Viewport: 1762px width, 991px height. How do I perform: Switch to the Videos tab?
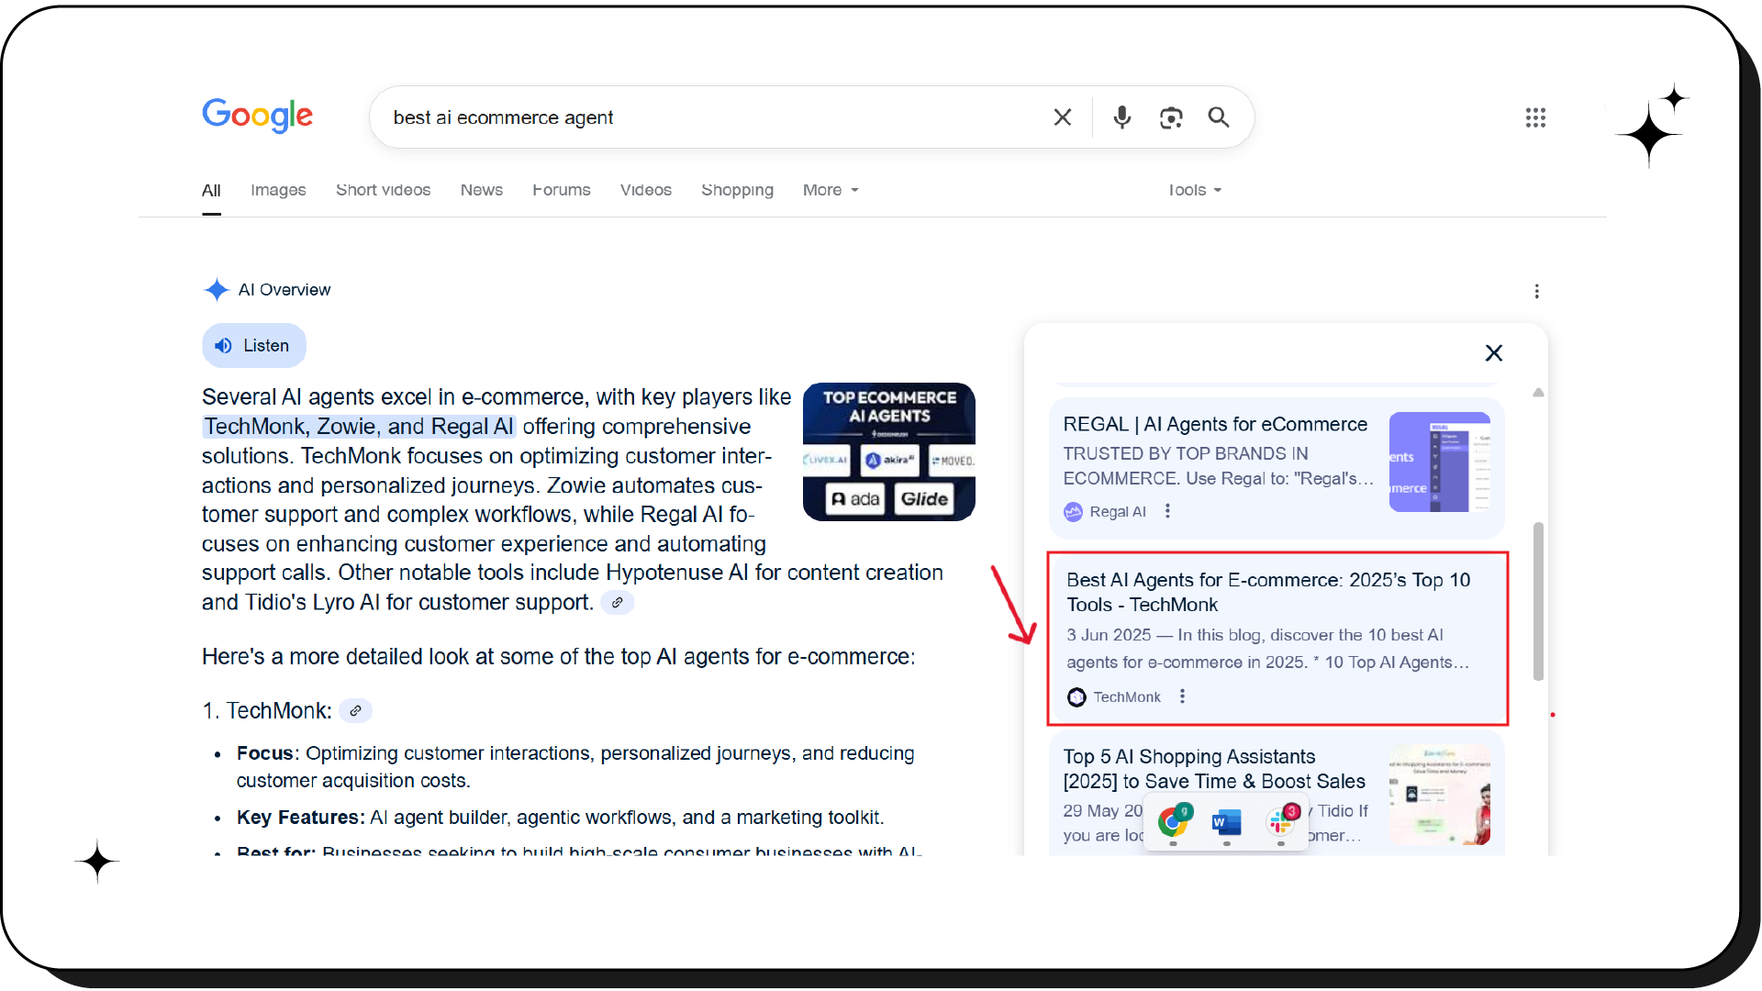tap(646, 190)
